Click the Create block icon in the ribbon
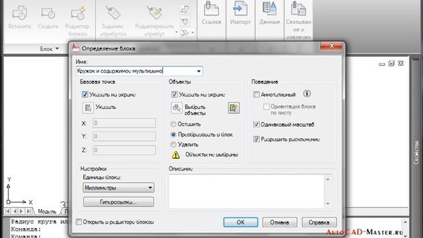Image resolution: width=423 pixels, height=238 pixels. [x=48, y=13]
